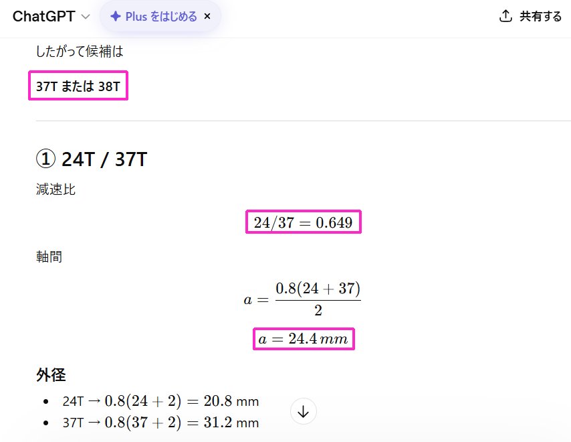This screenshot has height=442, width=571.
Task: Click the sparkle icon in Plus button
Action: click(115, 17)
